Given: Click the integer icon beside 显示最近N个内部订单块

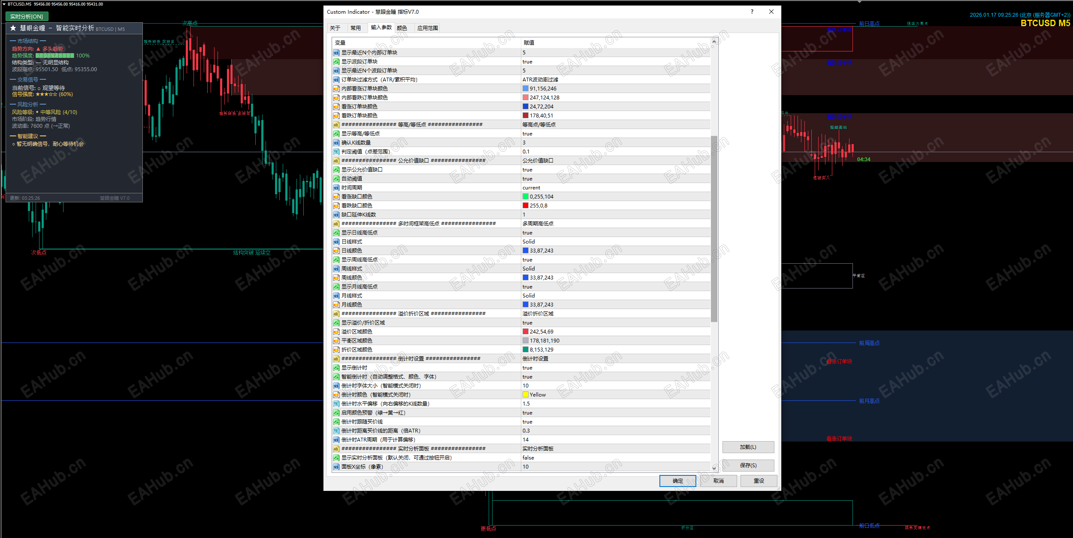Looking at the screenshot, I should [336, 53].
